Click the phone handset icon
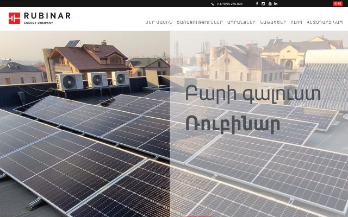Viewport: 348px width, 217px height. (213, 4)
